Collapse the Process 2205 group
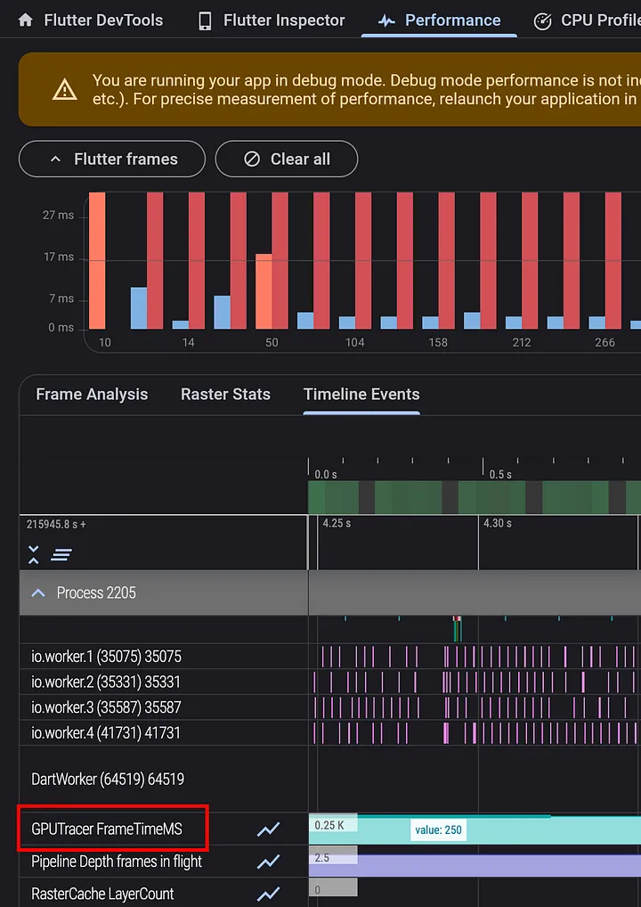Viewport: 641px width, 907px height. [x=38, y=592]
